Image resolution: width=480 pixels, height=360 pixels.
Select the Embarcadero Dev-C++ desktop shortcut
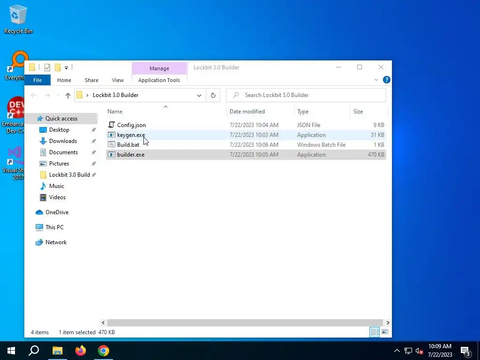click(x=13, y=115)
